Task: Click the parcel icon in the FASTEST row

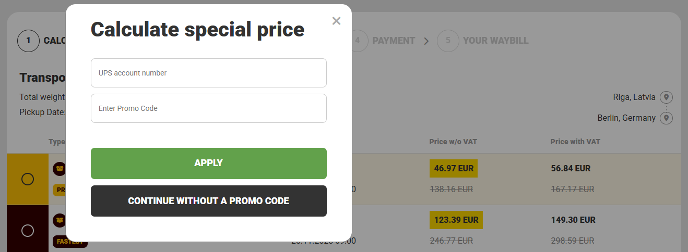Action: (60, 220)
